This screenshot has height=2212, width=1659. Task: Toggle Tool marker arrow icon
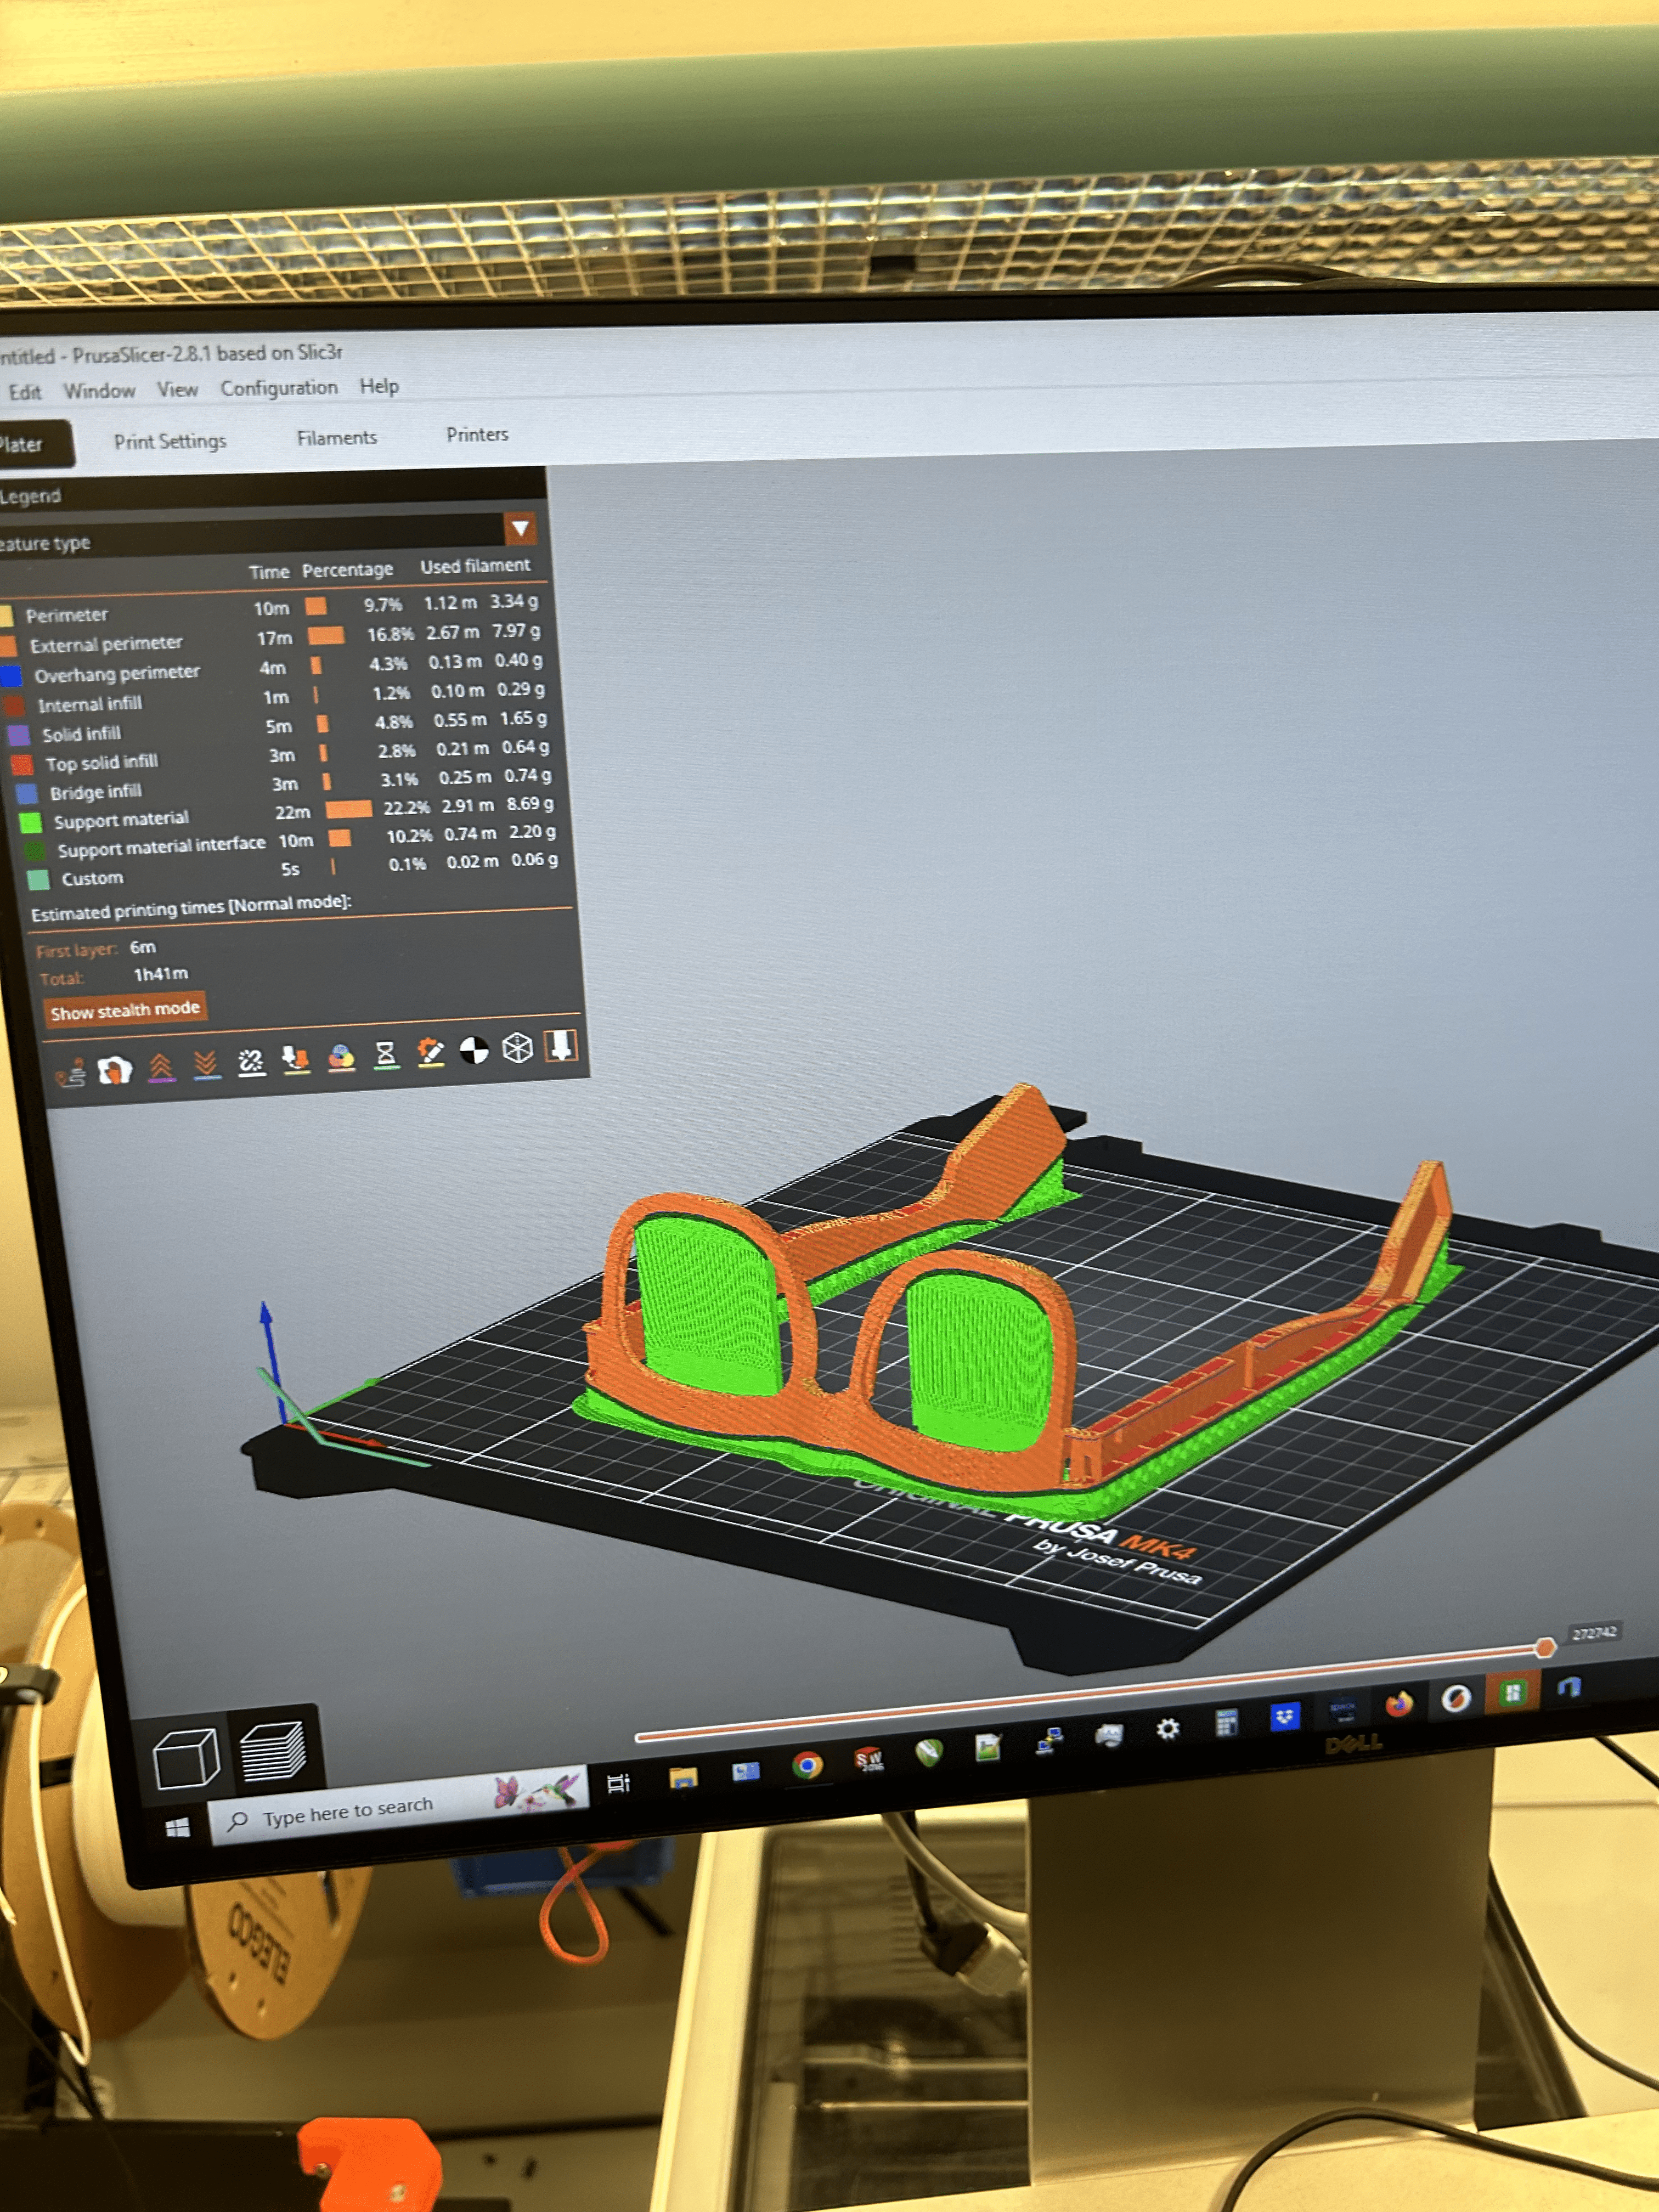561,1045
